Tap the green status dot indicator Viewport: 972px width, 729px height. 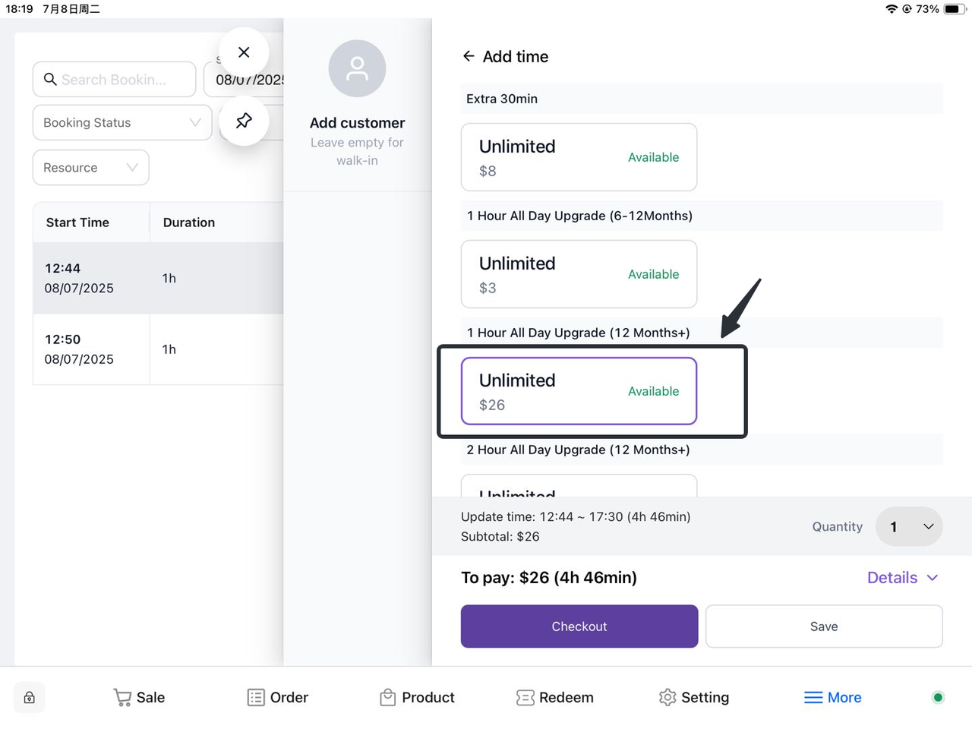[938, 697]
